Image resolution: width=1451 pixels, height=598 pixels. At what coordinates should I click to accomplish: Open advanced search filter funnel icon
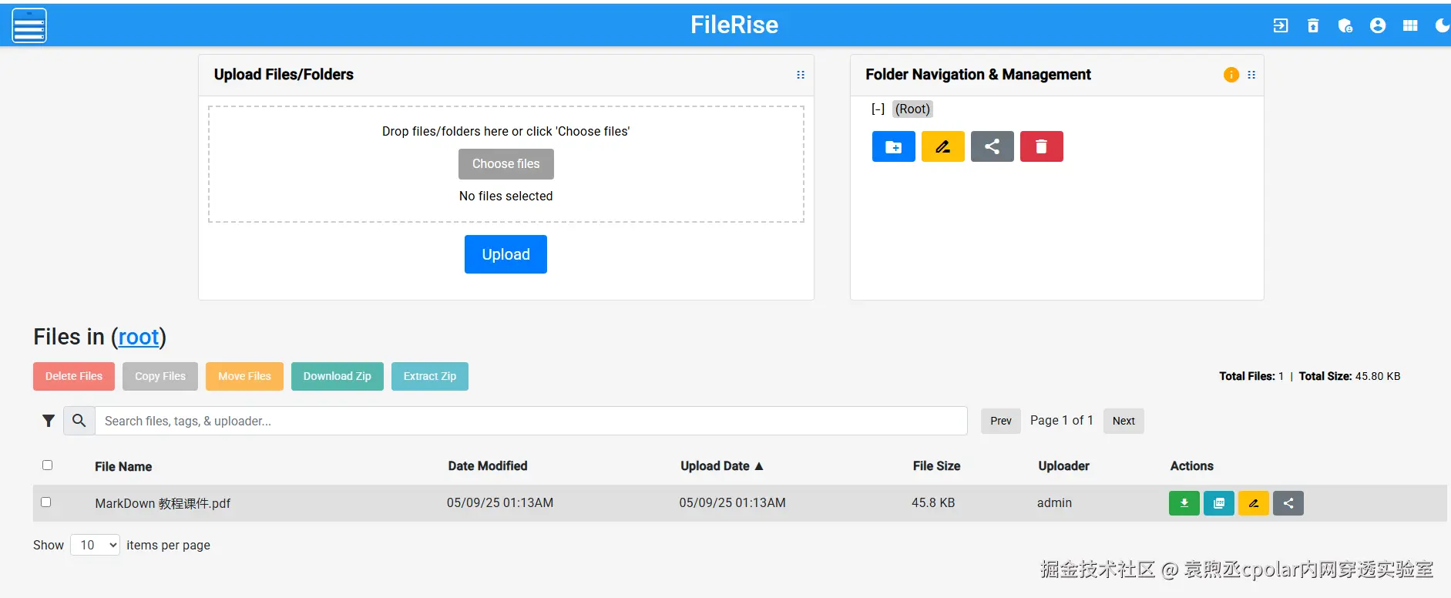pos(49,421)
